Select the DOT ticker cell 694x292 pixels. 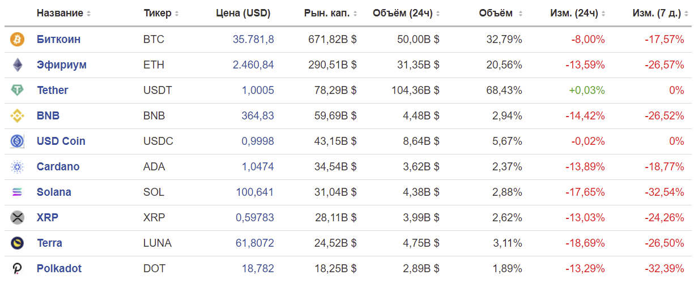point(155,269)
